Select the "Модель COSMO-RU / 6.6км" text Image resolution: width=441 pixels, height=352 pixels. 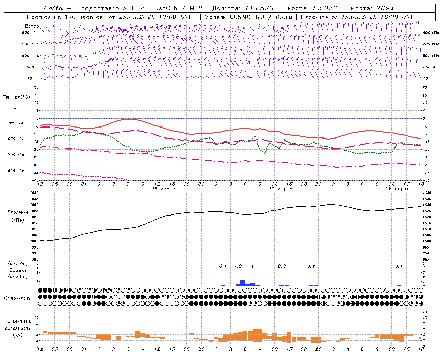click(x=248, y=17)
